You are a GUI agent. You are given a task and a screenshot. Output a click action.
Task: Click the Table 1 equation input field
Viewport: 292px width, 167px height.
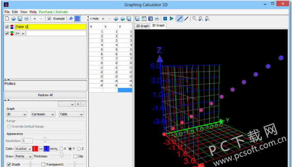51,27
